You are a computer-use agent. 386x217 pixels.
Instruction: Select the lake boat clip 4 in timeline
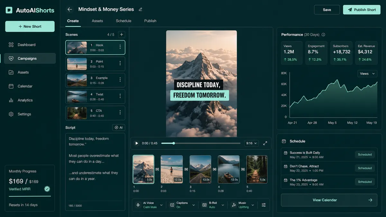click(x=229, y=169)
